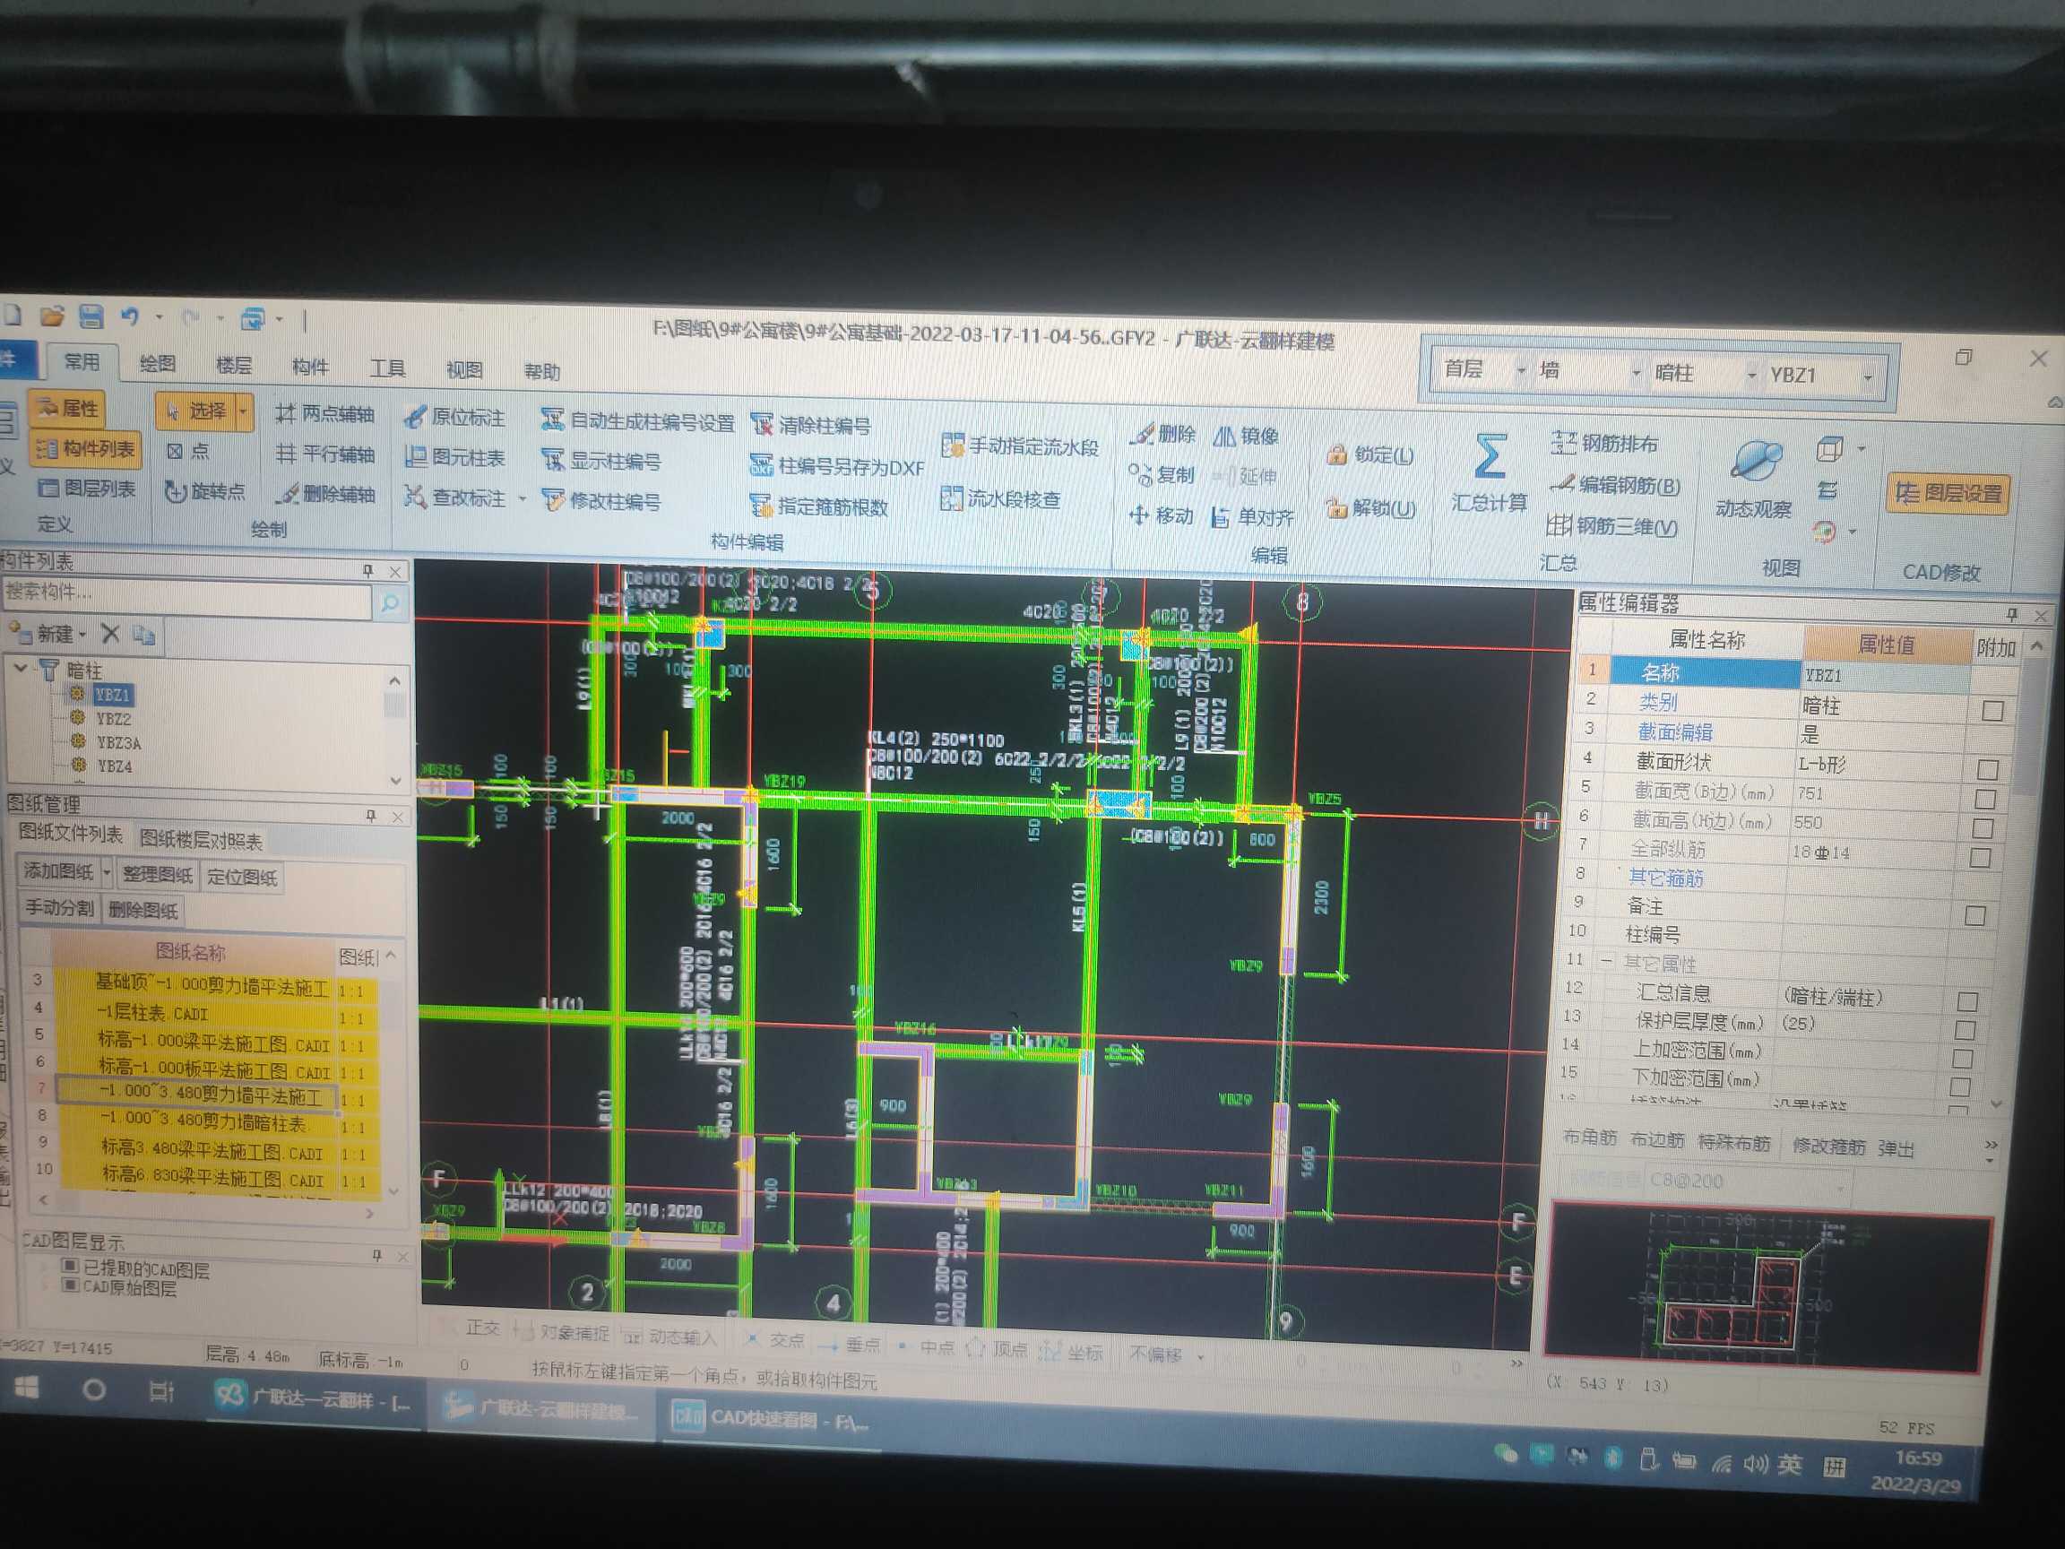Toggle 附加 checkbox for 保护层厚度 row
This screenshot has height=1549, width=2065.
pos(1966,1031)
